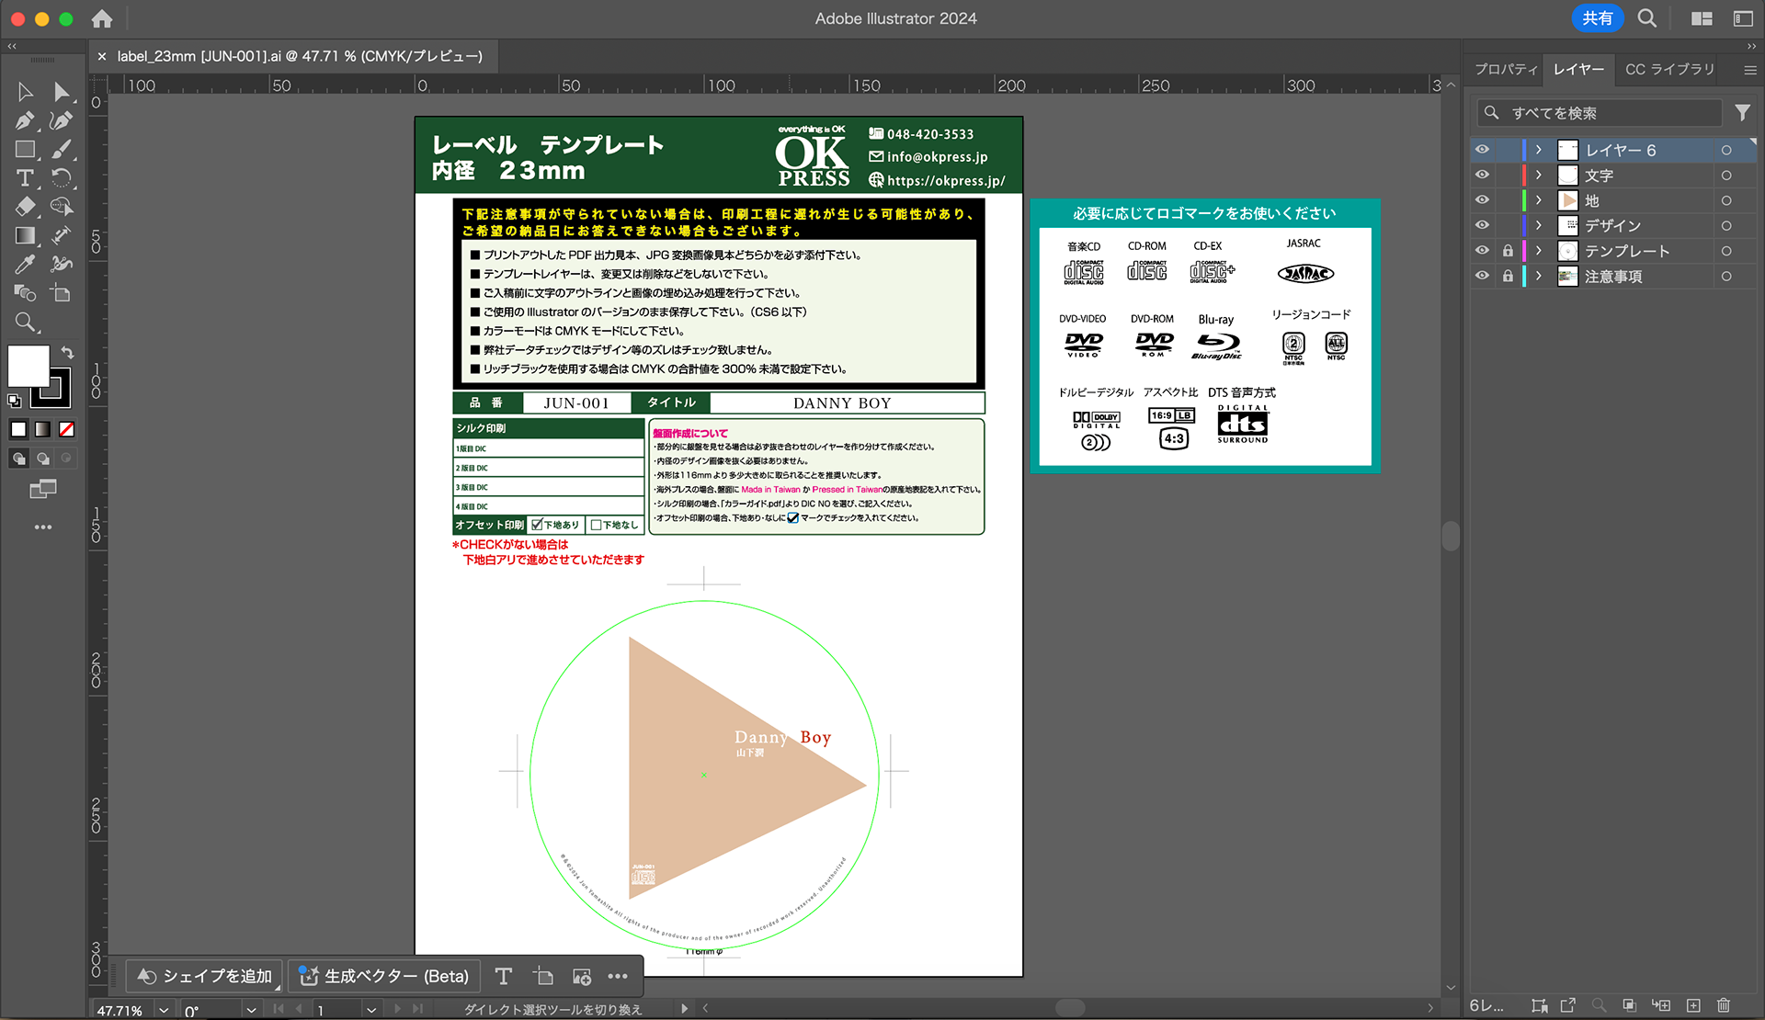The image size is (1765, 1020).
Task: Delete the selected layer with the trash icon
Action: [1724, 1006]
